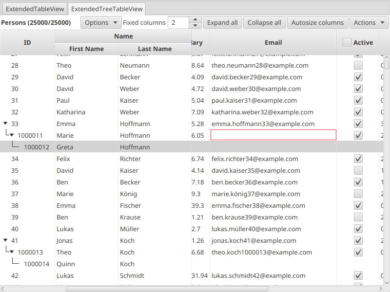
Task: Click the empty red-bordered email cell
Action: pyautogui.click(x=273, y=135)
